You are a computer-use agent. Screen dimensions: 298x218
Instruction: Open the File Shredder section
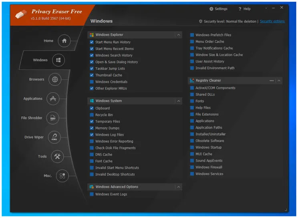(32, 118)
